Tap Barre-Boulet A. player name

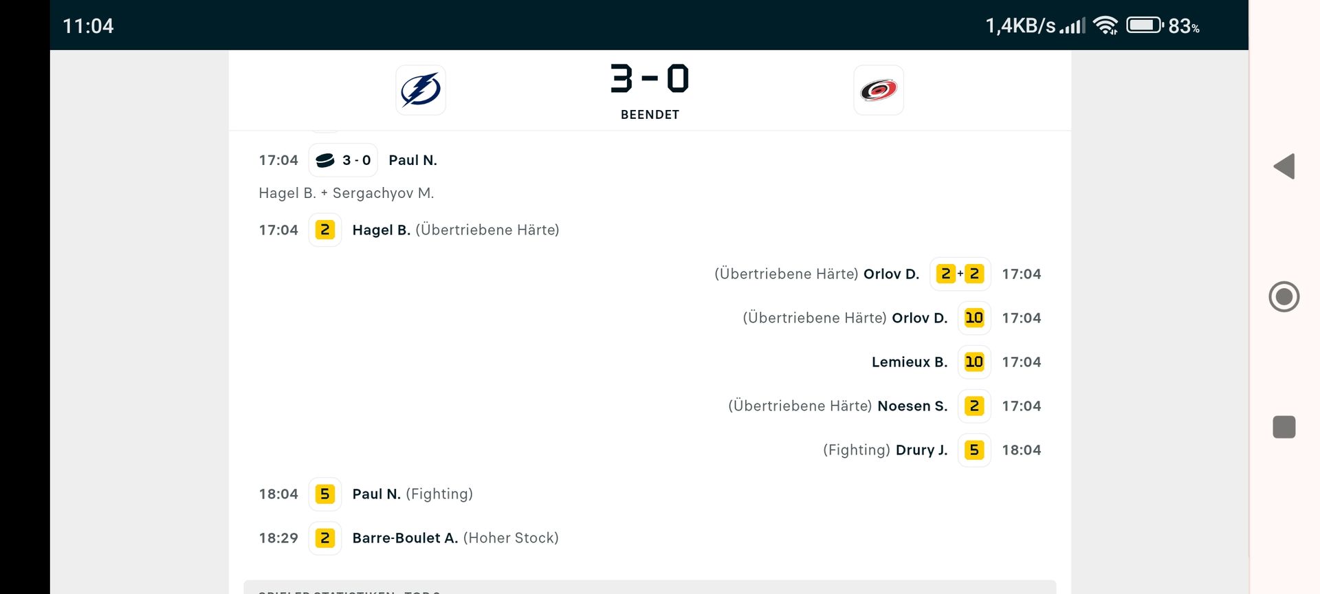click(x=405, y=538)
